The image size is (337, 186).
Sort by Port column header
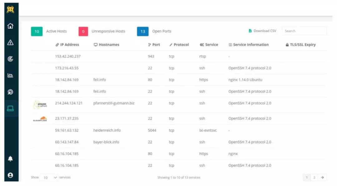click(x=154, y=45)
